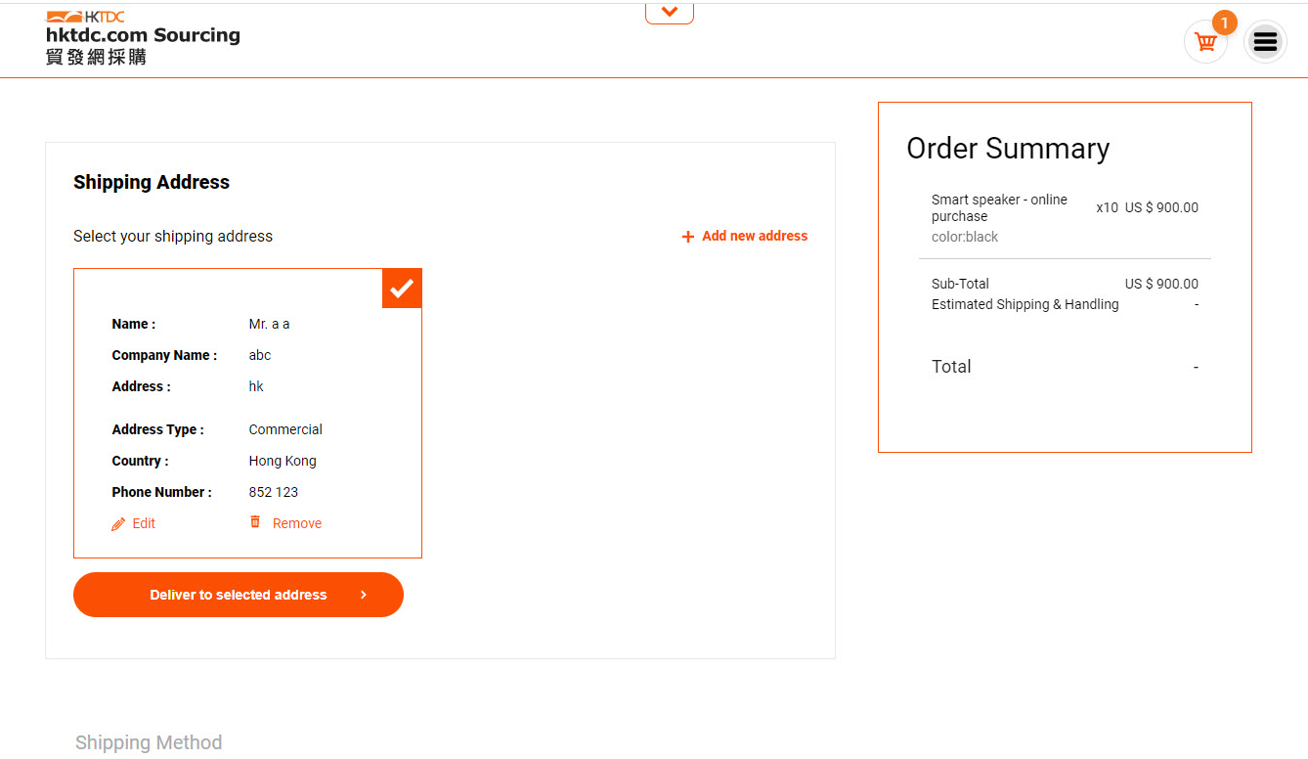Click the pencil Edit icon
Image resolution: width=1308 pixels, height=759 pixels.
pos(118,524)
